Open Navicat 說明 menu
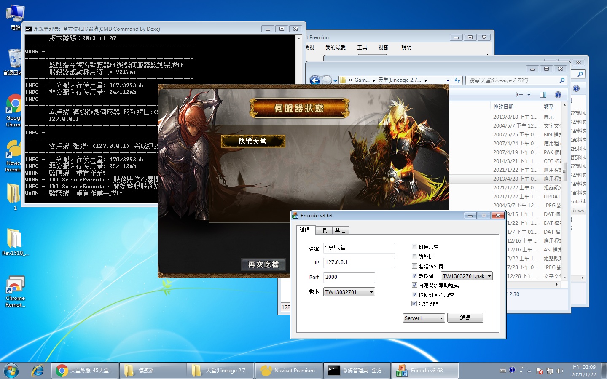The width and height of the screenshot is (607, 379). pos(406,48)
